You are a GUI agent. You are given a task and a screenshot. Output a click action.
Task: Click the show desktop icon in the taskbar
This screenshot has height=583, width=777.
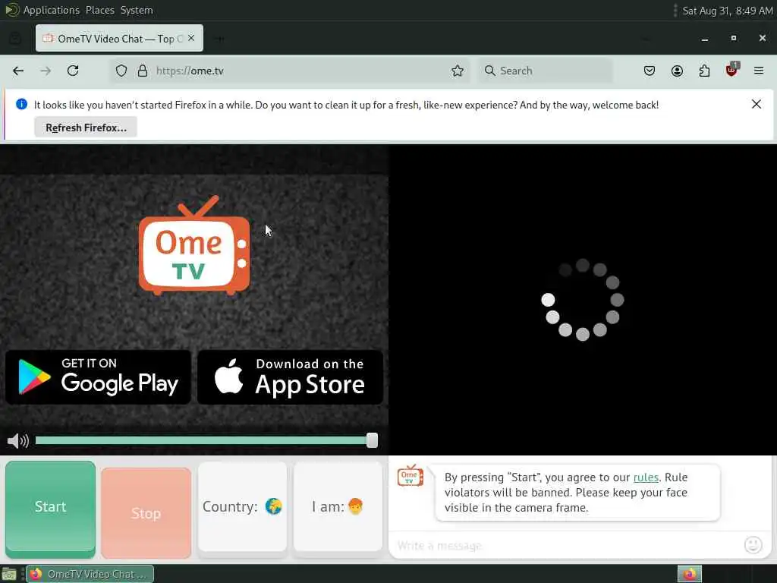click(9, 574)
